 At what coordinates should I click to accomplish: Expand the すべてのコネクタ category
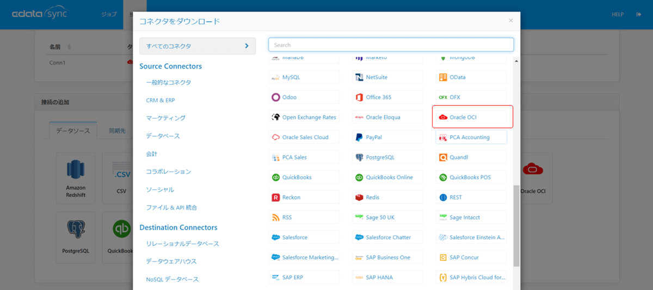pos(198,46)
